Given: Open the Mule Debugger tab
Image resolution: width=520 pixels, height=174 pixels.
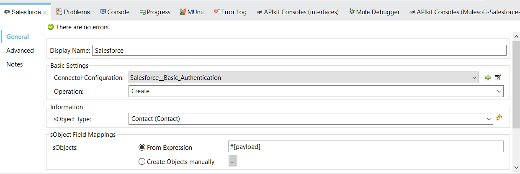Looking at the screenshot, I should [374, 12].
